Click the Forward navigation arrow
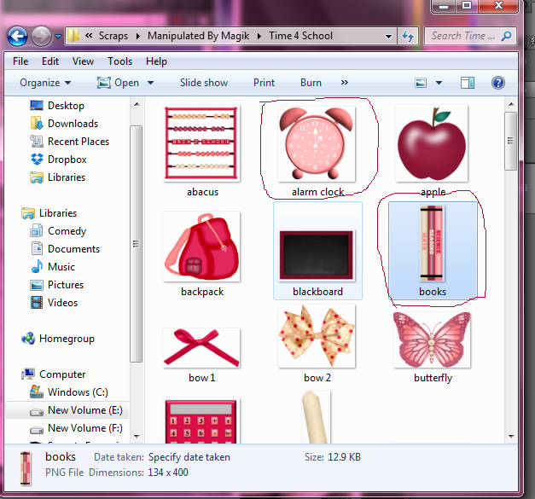 41,36
